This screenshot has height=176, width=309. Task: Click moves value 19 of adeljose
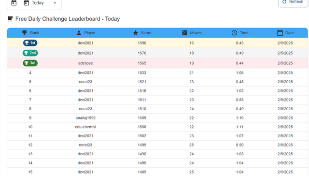point(192,63)
